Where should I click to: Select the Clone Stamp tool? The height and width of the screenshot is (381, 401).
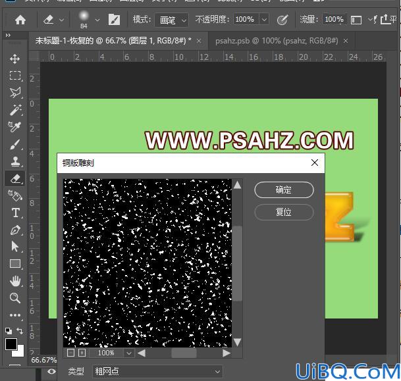15,161
